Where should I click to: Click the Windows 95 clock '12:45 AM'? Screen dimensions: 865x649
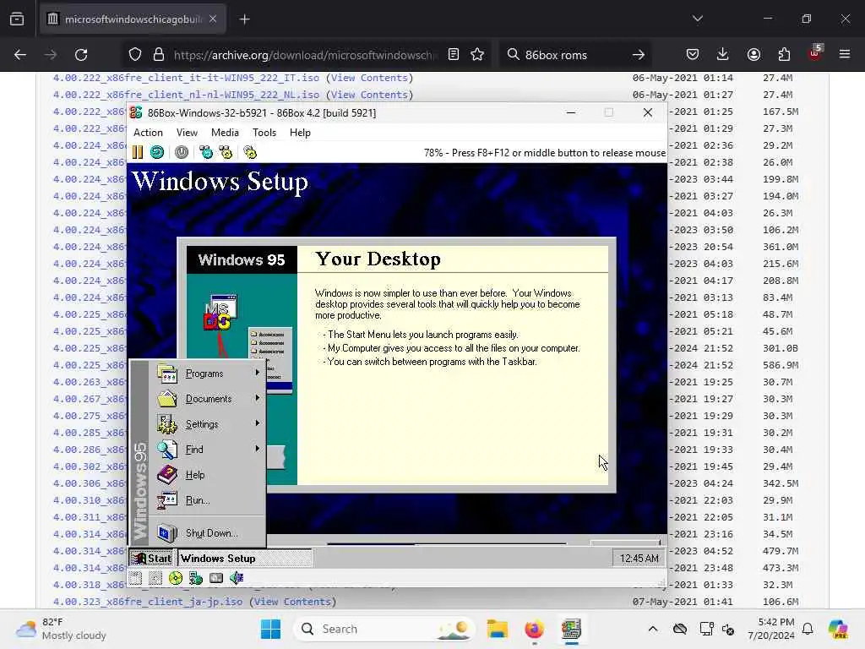point(639,559)
